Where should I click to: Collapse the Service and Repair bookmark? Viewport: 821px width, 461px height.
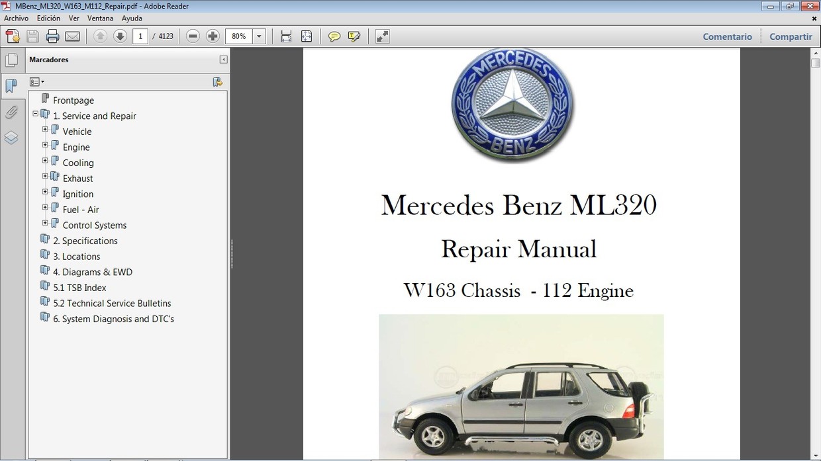point(35,113)
